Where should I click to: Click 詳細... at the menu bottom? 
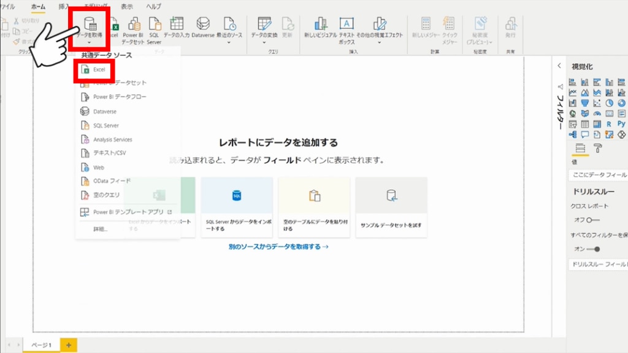point(101,229)
